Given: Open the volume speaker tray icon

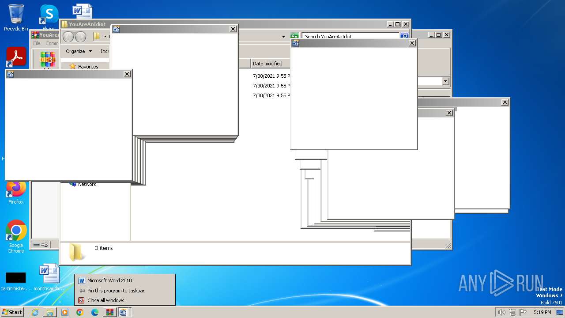Looking at the screenshot, I should pos(501,312).
